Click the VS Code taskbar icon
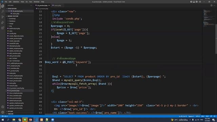 pyautogui.click(x=36, y=120)
